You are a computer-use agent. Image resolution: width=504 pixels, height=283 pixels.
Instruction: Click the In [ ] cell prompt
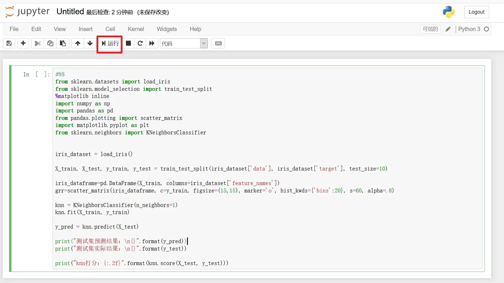click(x=37, y=74)
